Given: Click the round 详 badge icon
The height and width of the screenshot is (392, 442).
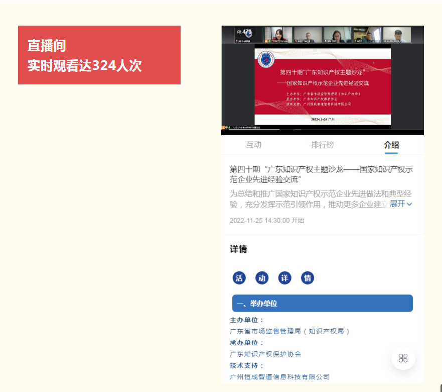Looking at the screenshot, I should 285,278.
